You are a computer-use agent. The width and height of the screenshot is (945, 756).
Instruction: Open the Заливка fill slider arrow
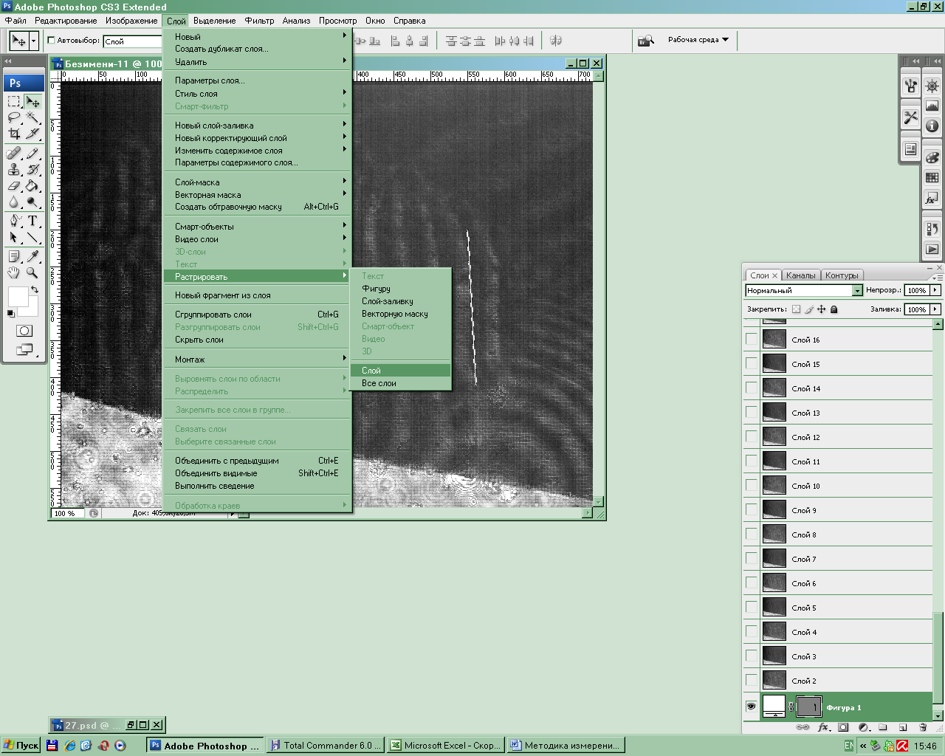click(935, 309)
